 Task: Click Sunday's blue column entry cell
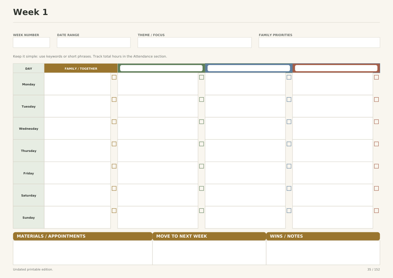(x=245, y=217)
